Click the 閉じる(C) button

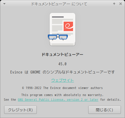click(x=105, y=110)
